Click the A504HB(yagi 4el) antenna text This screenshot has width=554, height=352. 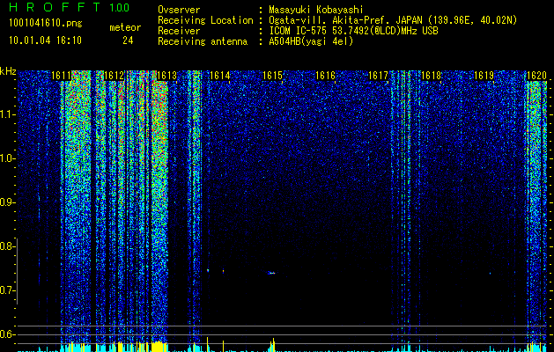tap(311, 41)
